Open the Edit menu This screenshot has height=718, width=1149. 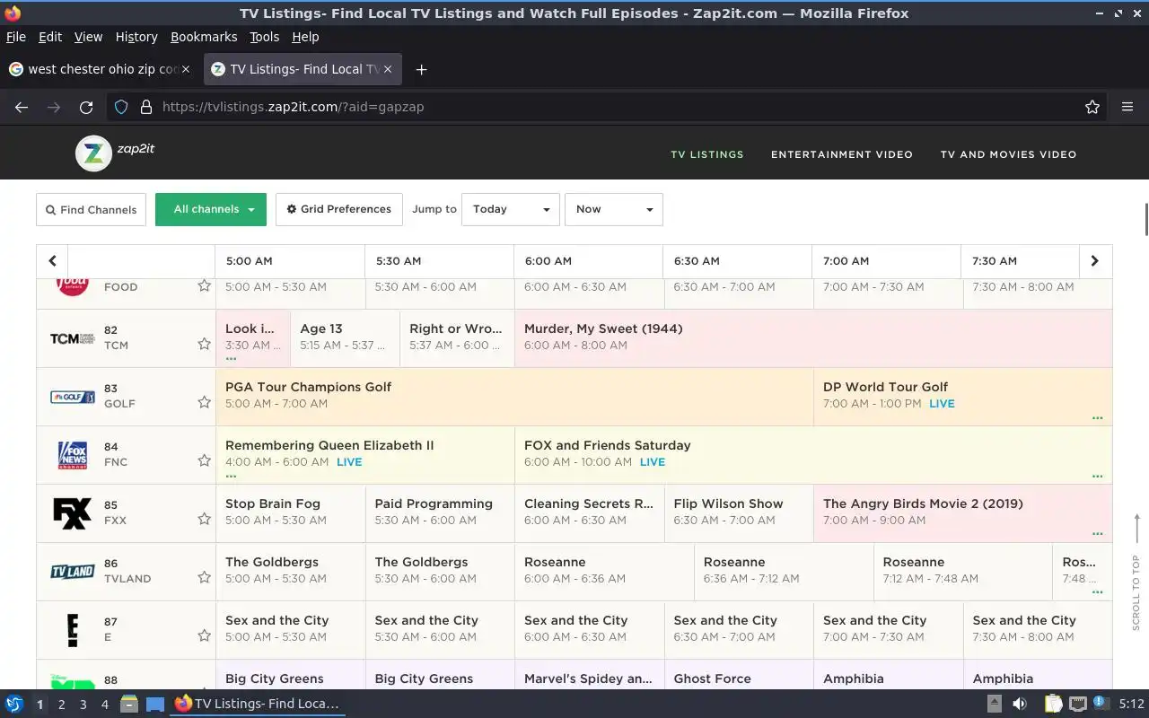click(50, 37)
